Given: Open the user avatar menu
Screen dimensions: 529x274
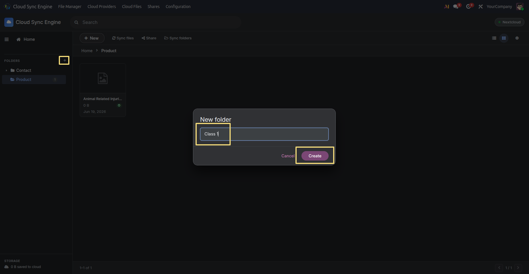Looking at the screenshot, I should [x=520, y=7].
